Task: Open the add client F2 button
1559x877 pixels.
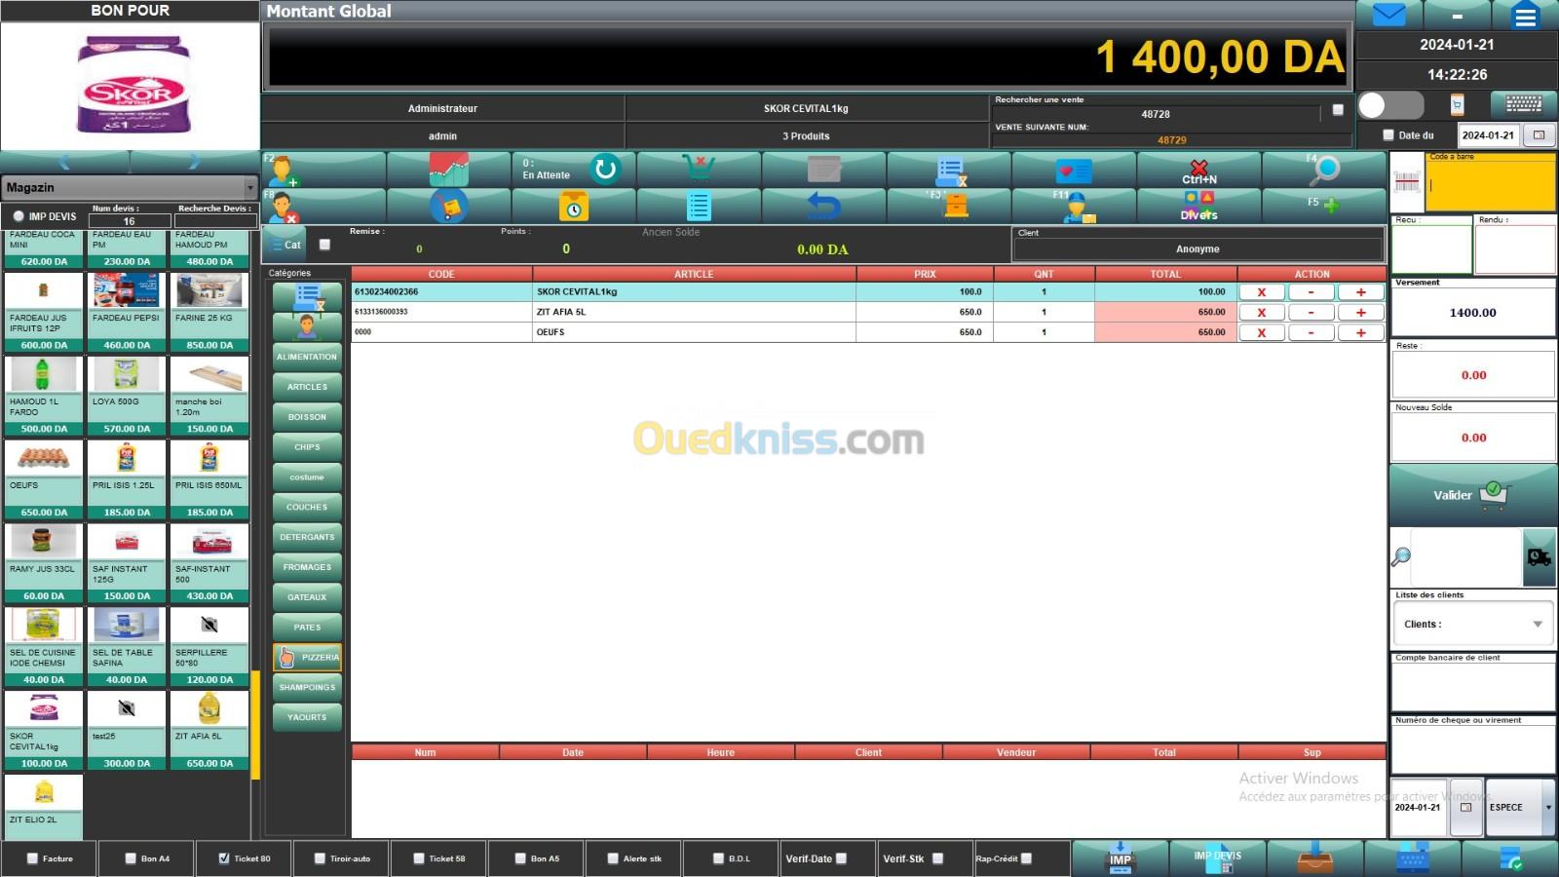Action: point(323,171)
